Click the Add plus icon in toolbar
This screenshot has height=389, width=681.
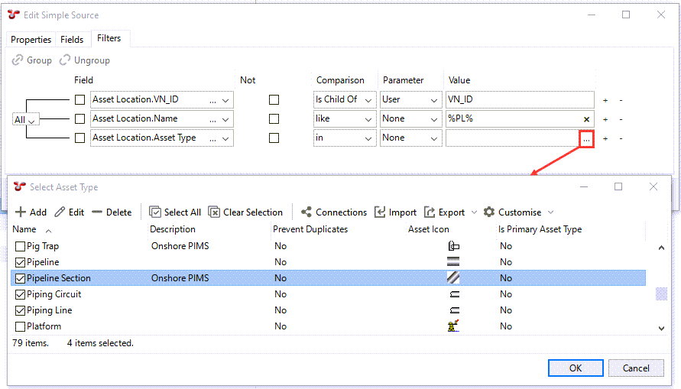21,212
